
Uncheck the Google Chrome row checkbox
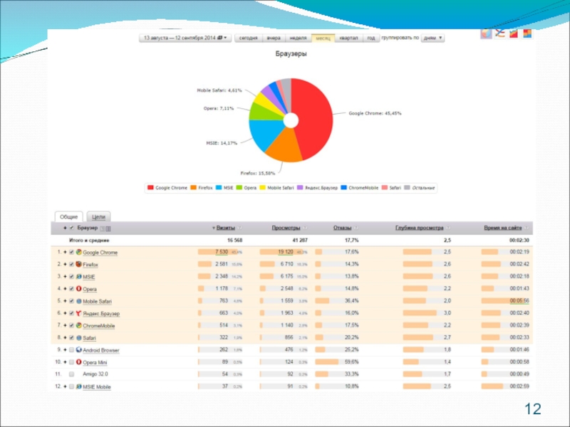click(x=71, y=253)
